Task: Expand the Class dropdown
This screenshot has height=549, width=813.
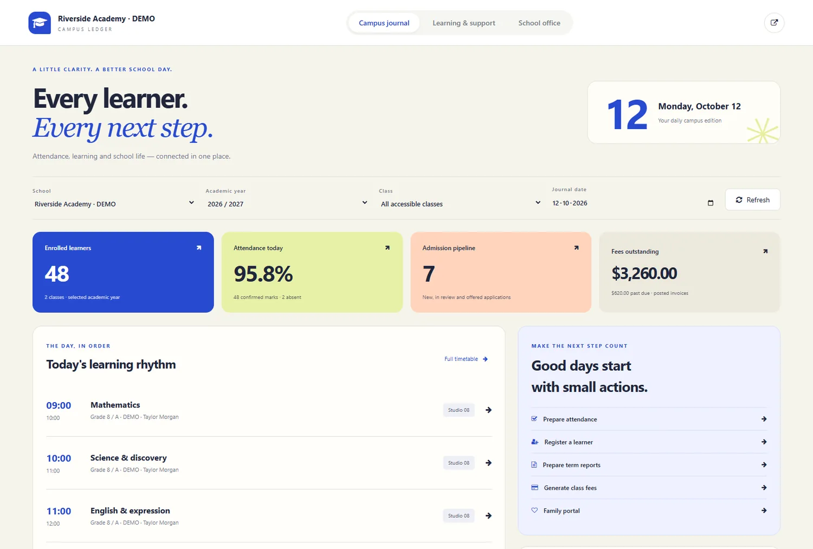Action: tap(461, 204)
